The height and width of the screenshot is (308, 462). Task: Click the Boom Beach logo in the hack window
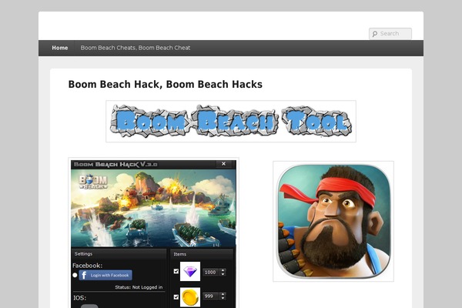click(93, 182)
